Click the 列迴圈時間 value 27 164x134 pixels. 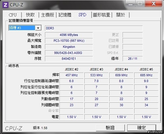click(96, 105)
